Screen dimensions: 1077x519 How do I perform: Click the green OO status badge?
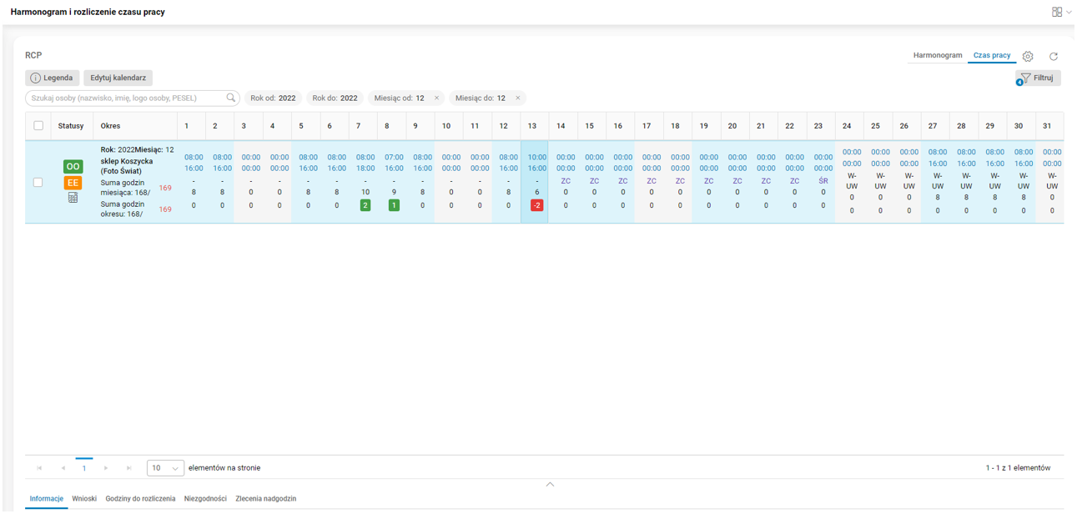(x=73, y=167)
